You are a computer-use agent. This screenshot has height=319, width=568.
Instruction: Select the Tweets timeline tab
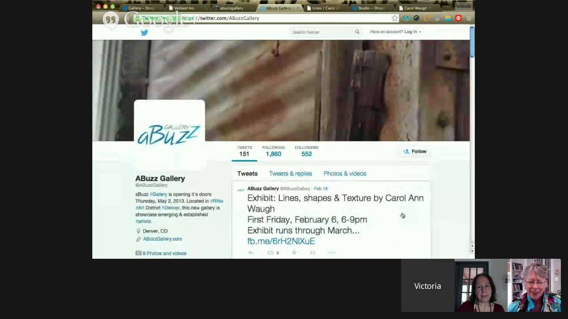coord(247,174)
